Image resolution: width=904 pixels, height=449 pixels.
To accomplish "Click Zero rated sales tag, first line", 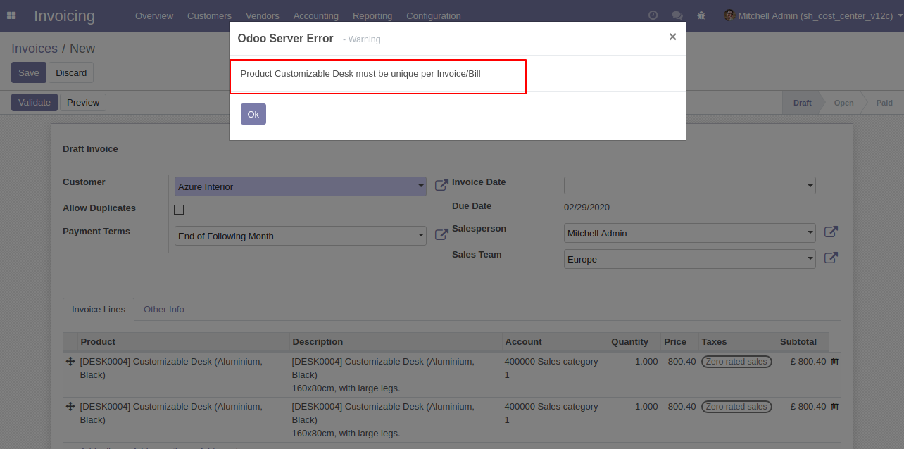I will pos(736,362).
